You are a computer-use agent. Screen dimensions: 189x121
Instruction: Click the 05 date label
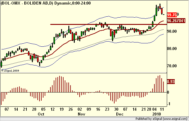coord(43,109)
